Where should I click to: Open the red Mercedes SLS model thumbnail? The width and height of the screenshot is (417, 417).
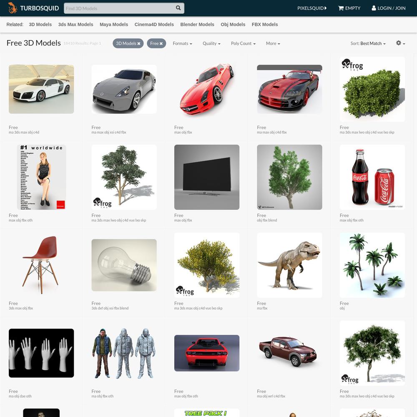pyautogui.click(x=207, y=89)
